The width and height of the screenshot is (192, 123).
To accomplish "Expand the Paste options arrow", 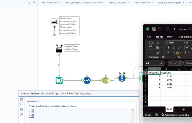I will [151, 53].
